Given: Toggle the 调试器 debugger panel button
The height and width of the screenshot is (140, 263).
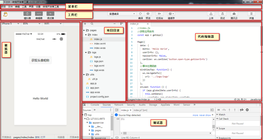Looking at the screenshot, I should click(x=50, y=14).
